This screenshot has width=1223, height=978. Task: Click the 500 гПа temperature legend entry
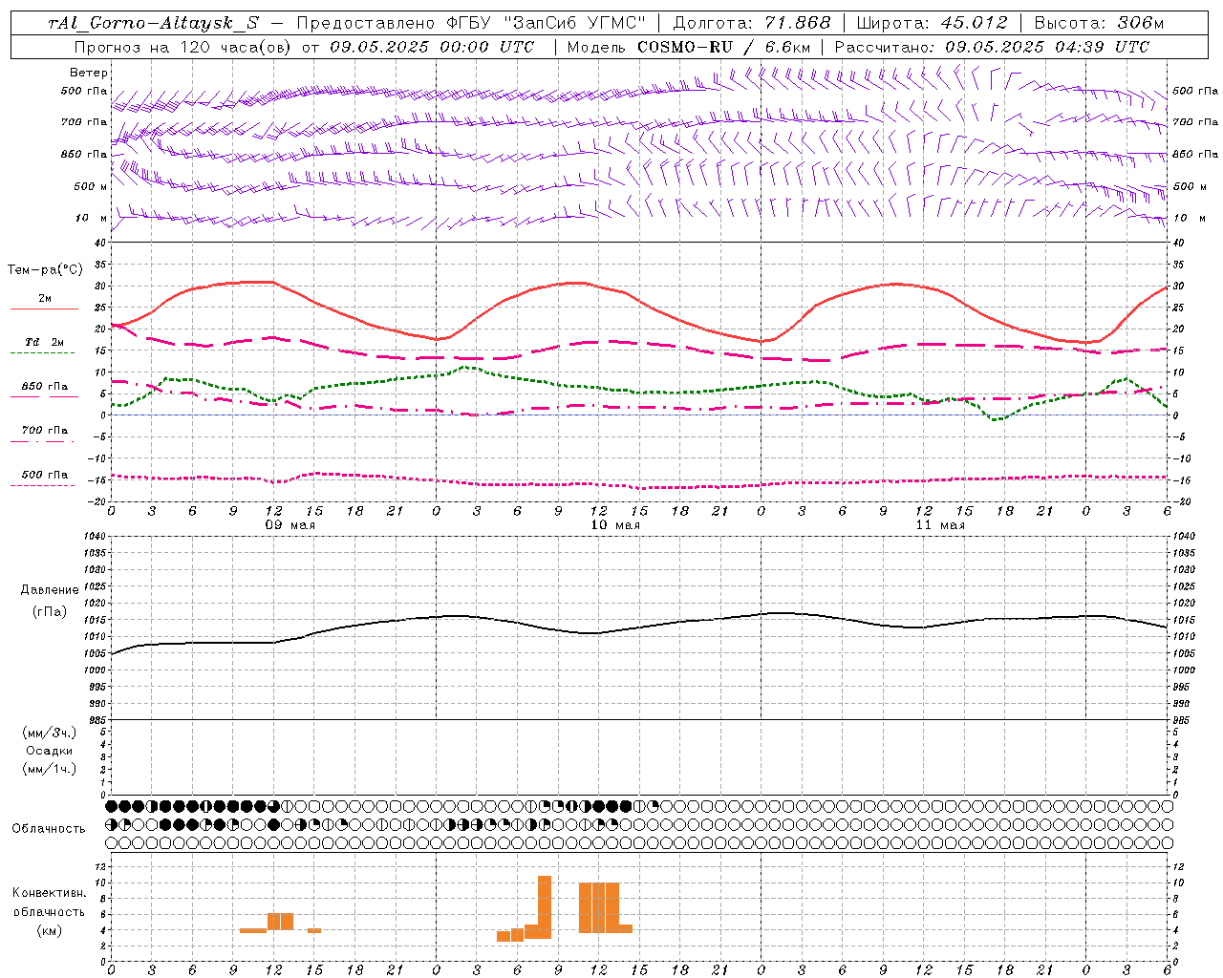45,475
